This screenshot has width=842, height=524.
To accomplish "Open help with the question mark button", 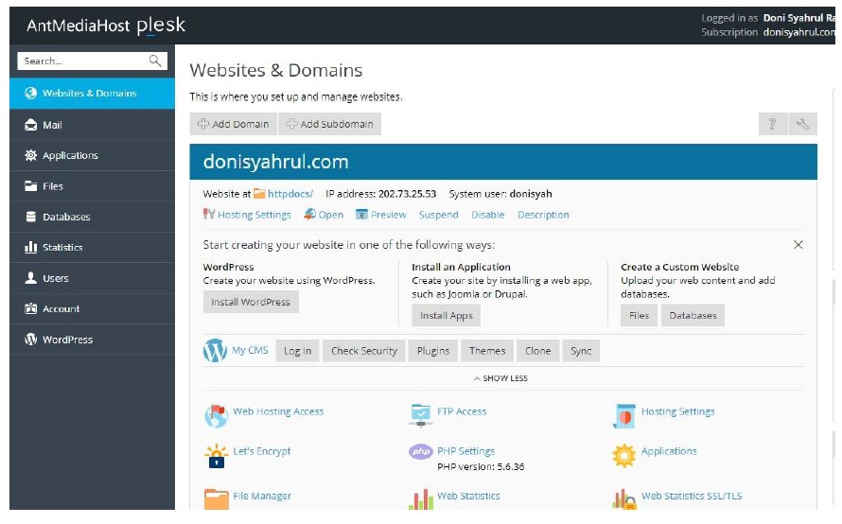I will pyautogui.click(x=772, y=124).
